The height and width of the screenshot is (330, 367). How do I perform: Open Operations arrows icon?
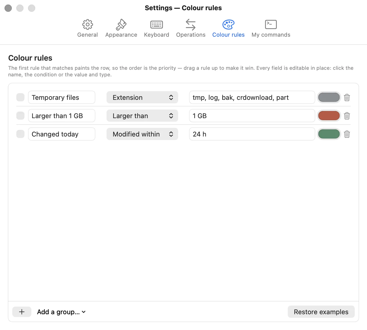(x=191, y=25)
